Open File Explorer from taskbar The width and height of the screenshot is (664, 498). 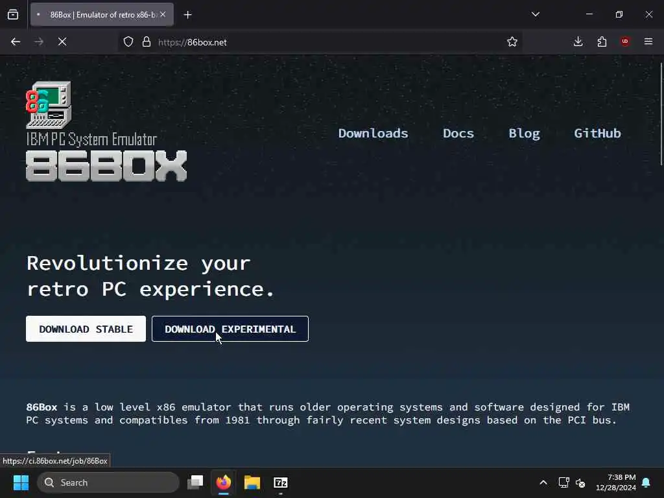coord(252,482)
